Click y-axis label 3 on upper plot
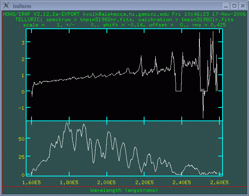 23,43
